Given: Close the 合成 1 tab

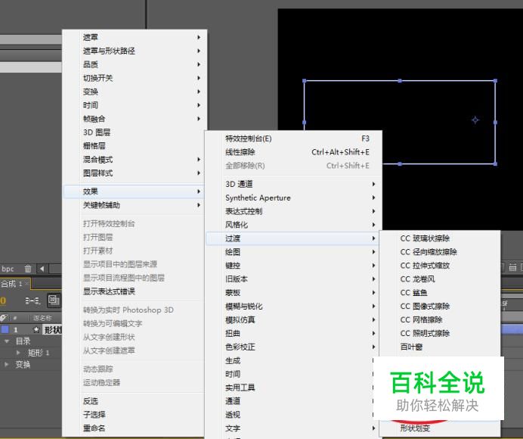Looking at the screenshot, I should pos(26,283).
